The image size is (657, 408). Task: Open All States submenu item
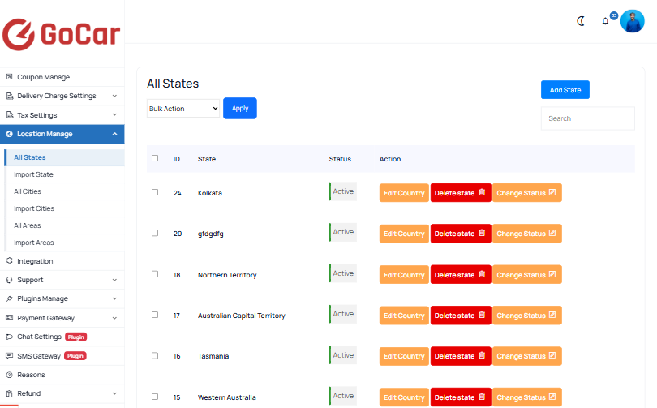64,157
